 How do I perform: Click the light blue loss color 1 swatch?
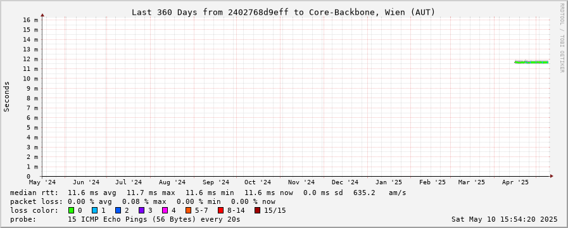tap(94, 210)
